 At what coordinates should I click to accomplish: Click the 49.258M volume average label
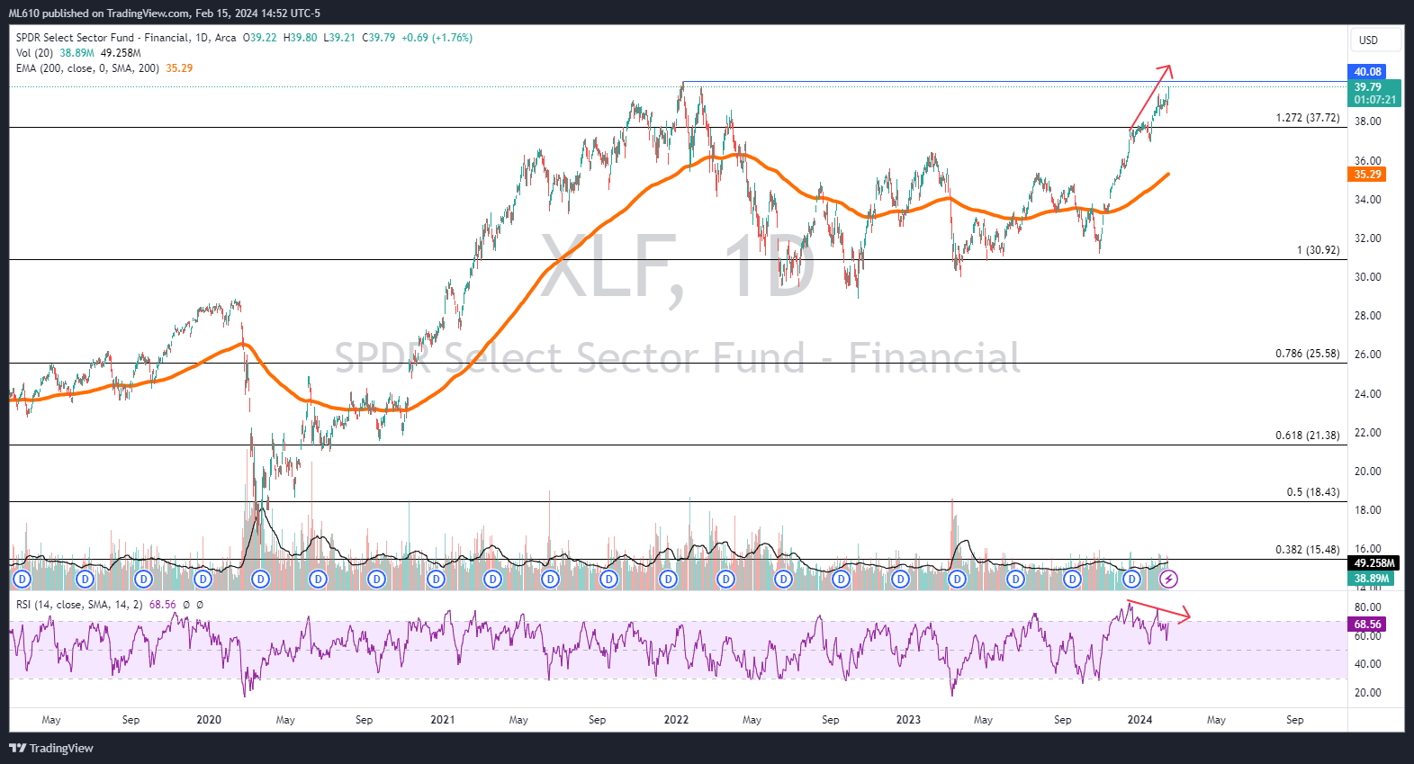coord(1373,563)
